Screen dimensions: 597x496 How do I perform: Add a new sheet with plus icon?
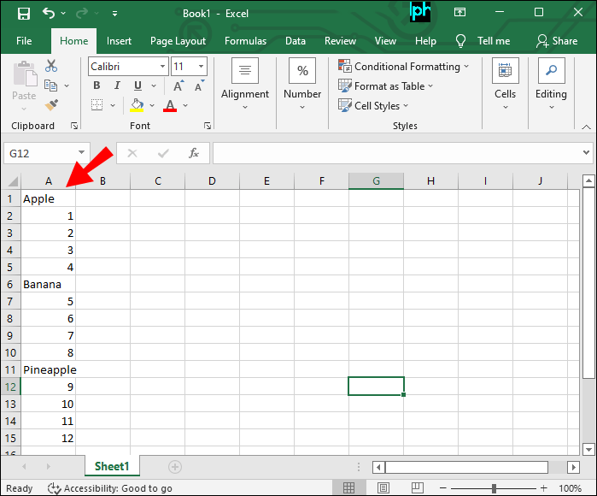pyautogui.click(x=175, y=467)
